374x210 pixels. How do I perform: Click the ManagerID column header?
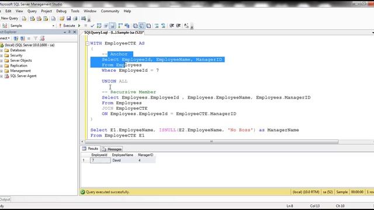tap(146, 155)
